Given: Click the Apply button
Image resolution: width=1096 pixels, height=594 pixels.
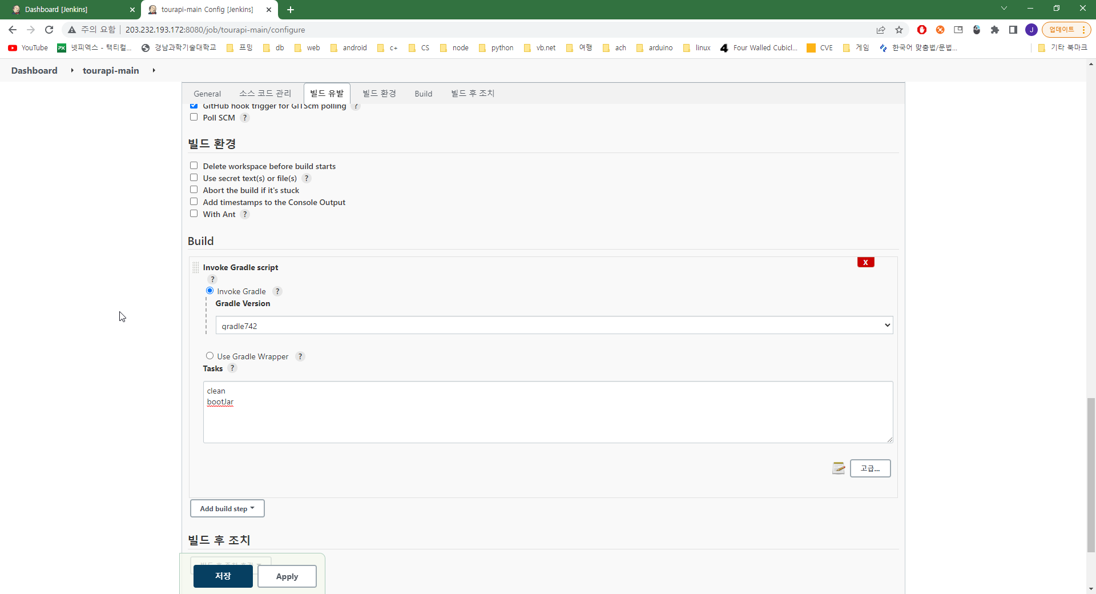Looking at the screenshot, I should [287, 576].
